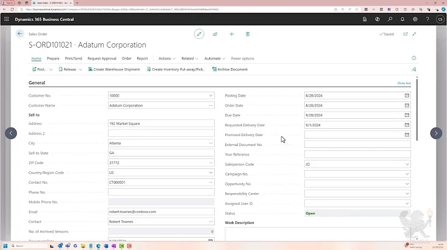The image size is (447, 250).
Task: Go to the previous record with the left arrow
Action: pyautogui.click(x=11, y=133)
